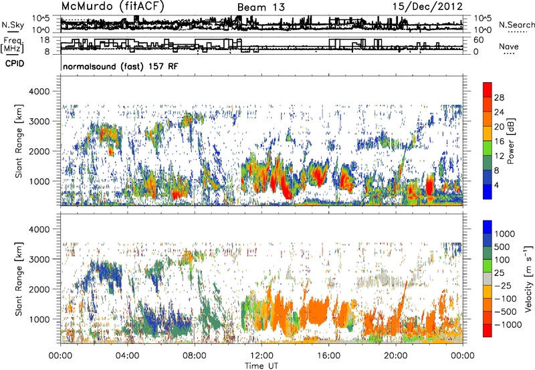Click the power panel 'Slant Range [km]' label
Viewport: 535px width, 370px height.
pos(19,141)
